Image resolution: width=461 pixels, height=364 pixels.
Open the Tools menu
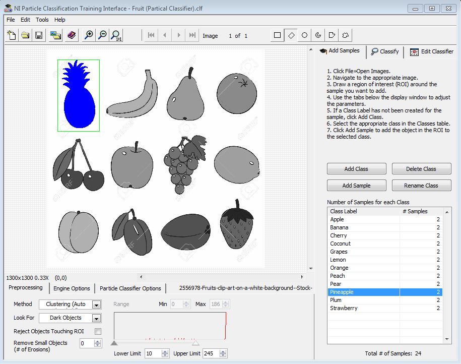[42, 20]
